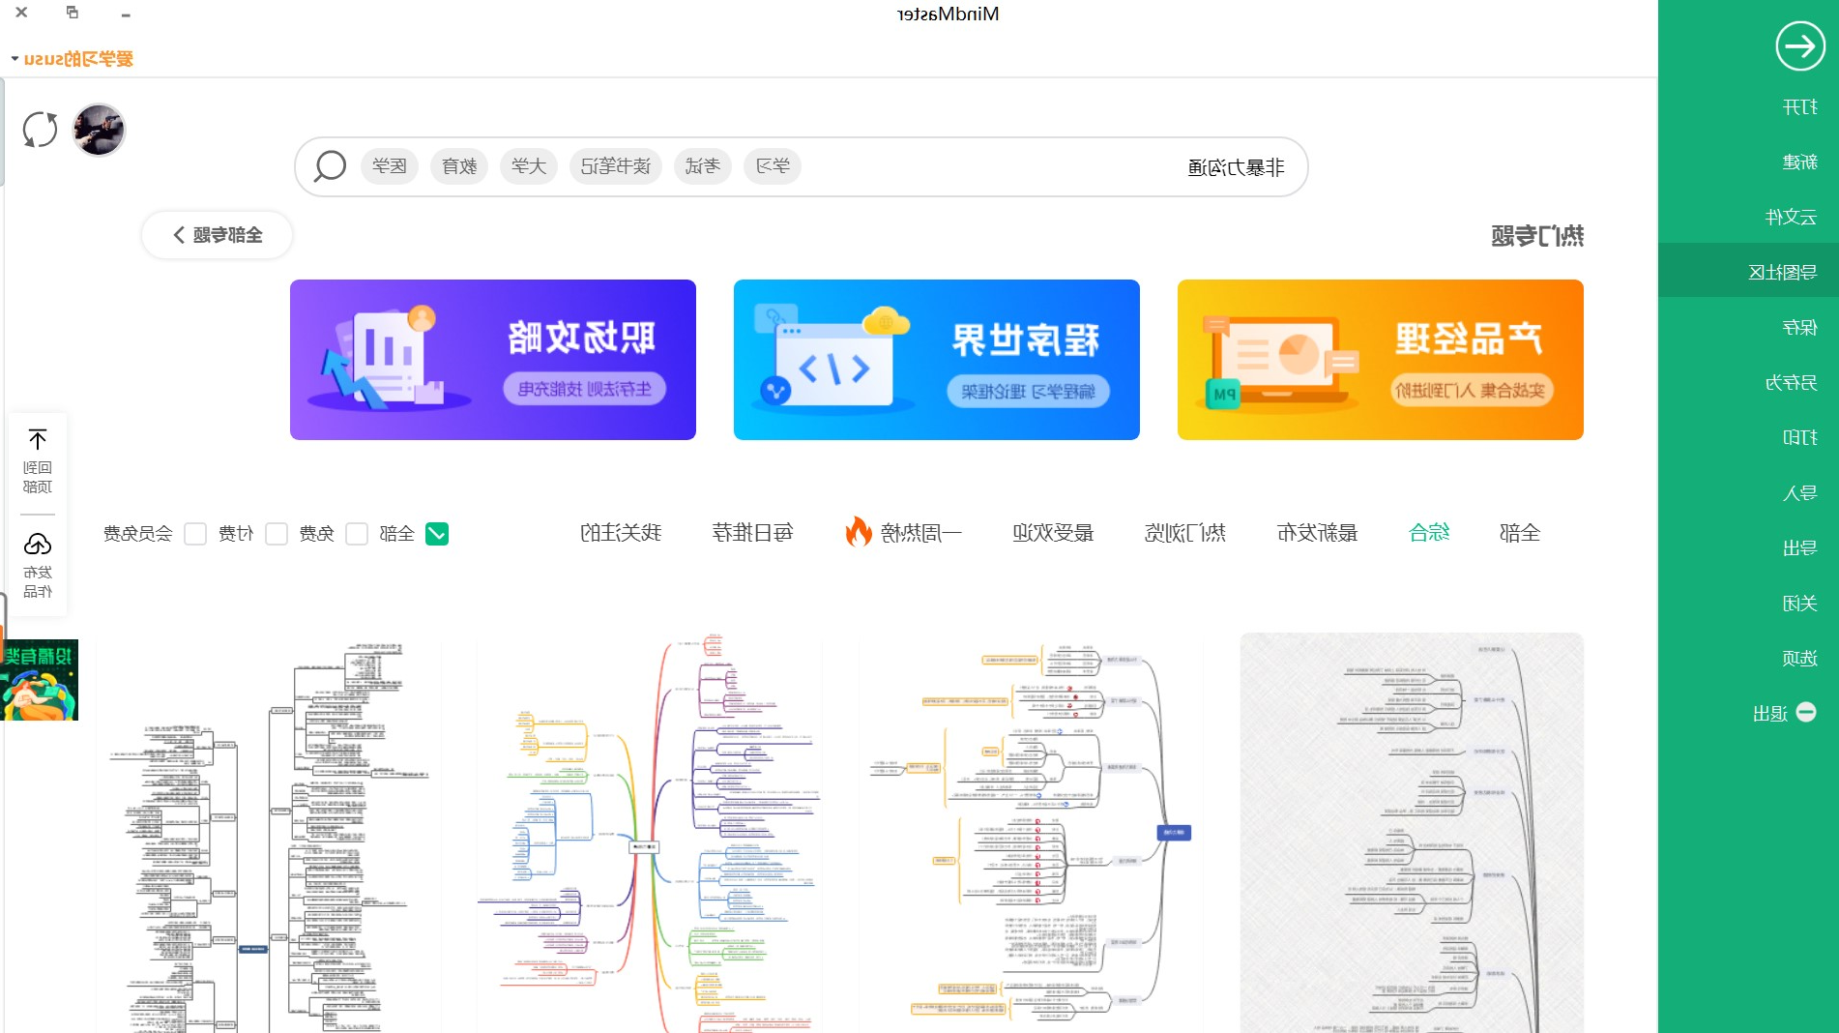
Task: Open the user avatar picture
Action: pos(100,130)
